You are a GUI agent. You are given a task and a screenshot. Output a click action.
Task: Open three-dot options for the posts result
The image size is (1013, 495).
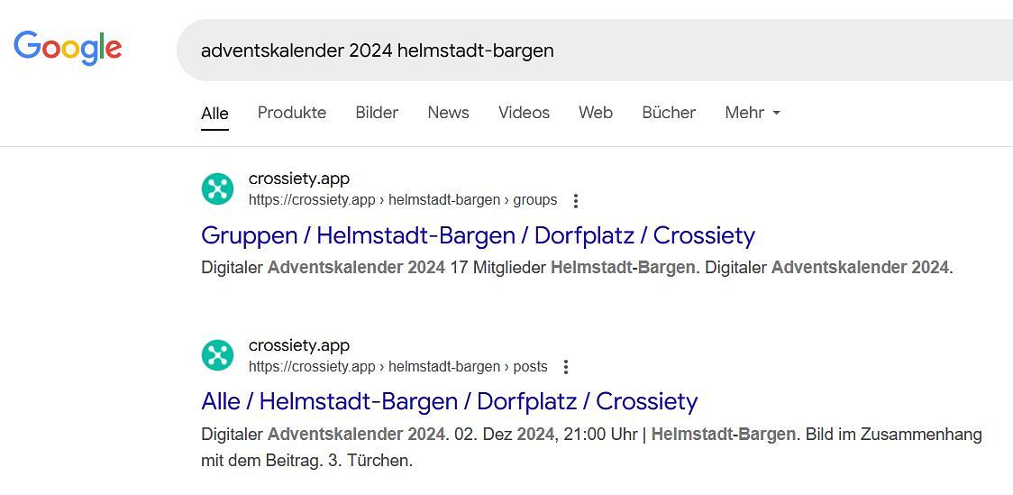click(566, 367)
